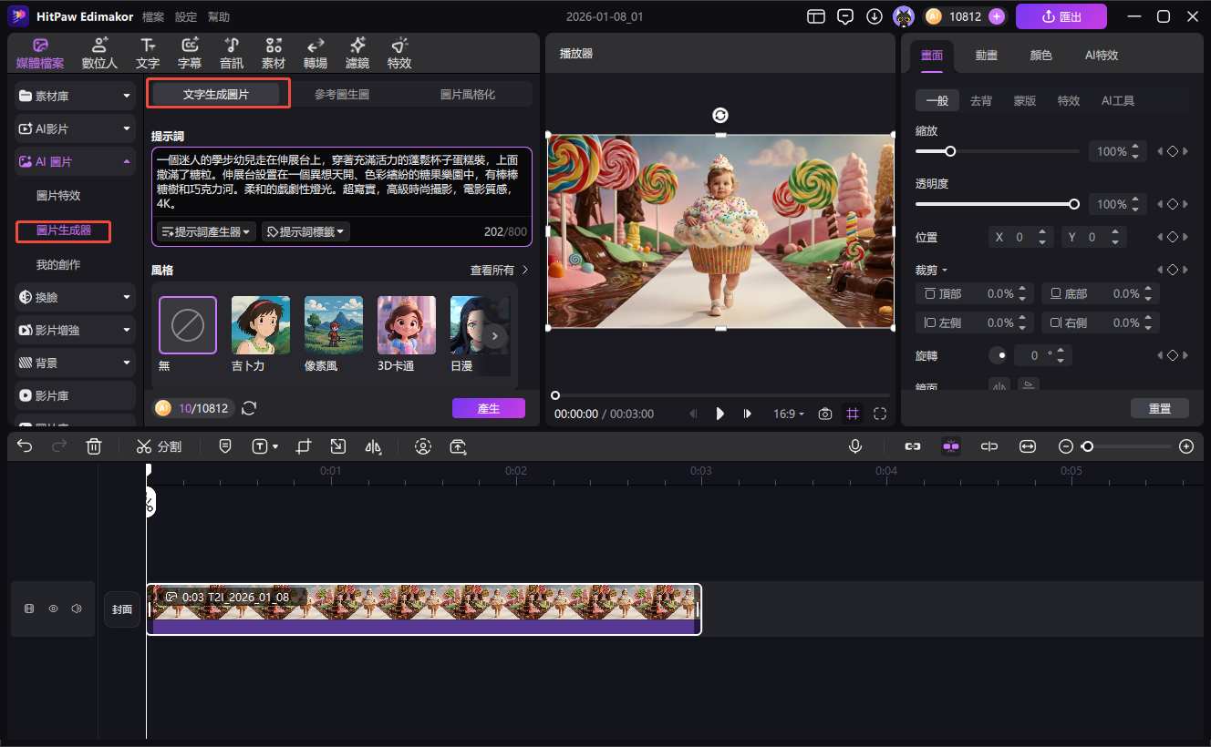Open the 濾鏡 (filters) panel icon

pos(357,52)
